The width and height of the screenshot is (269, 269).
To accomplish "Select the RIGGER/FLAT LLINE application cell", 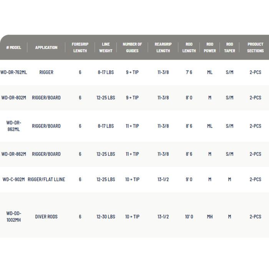I will click(46, 179).
